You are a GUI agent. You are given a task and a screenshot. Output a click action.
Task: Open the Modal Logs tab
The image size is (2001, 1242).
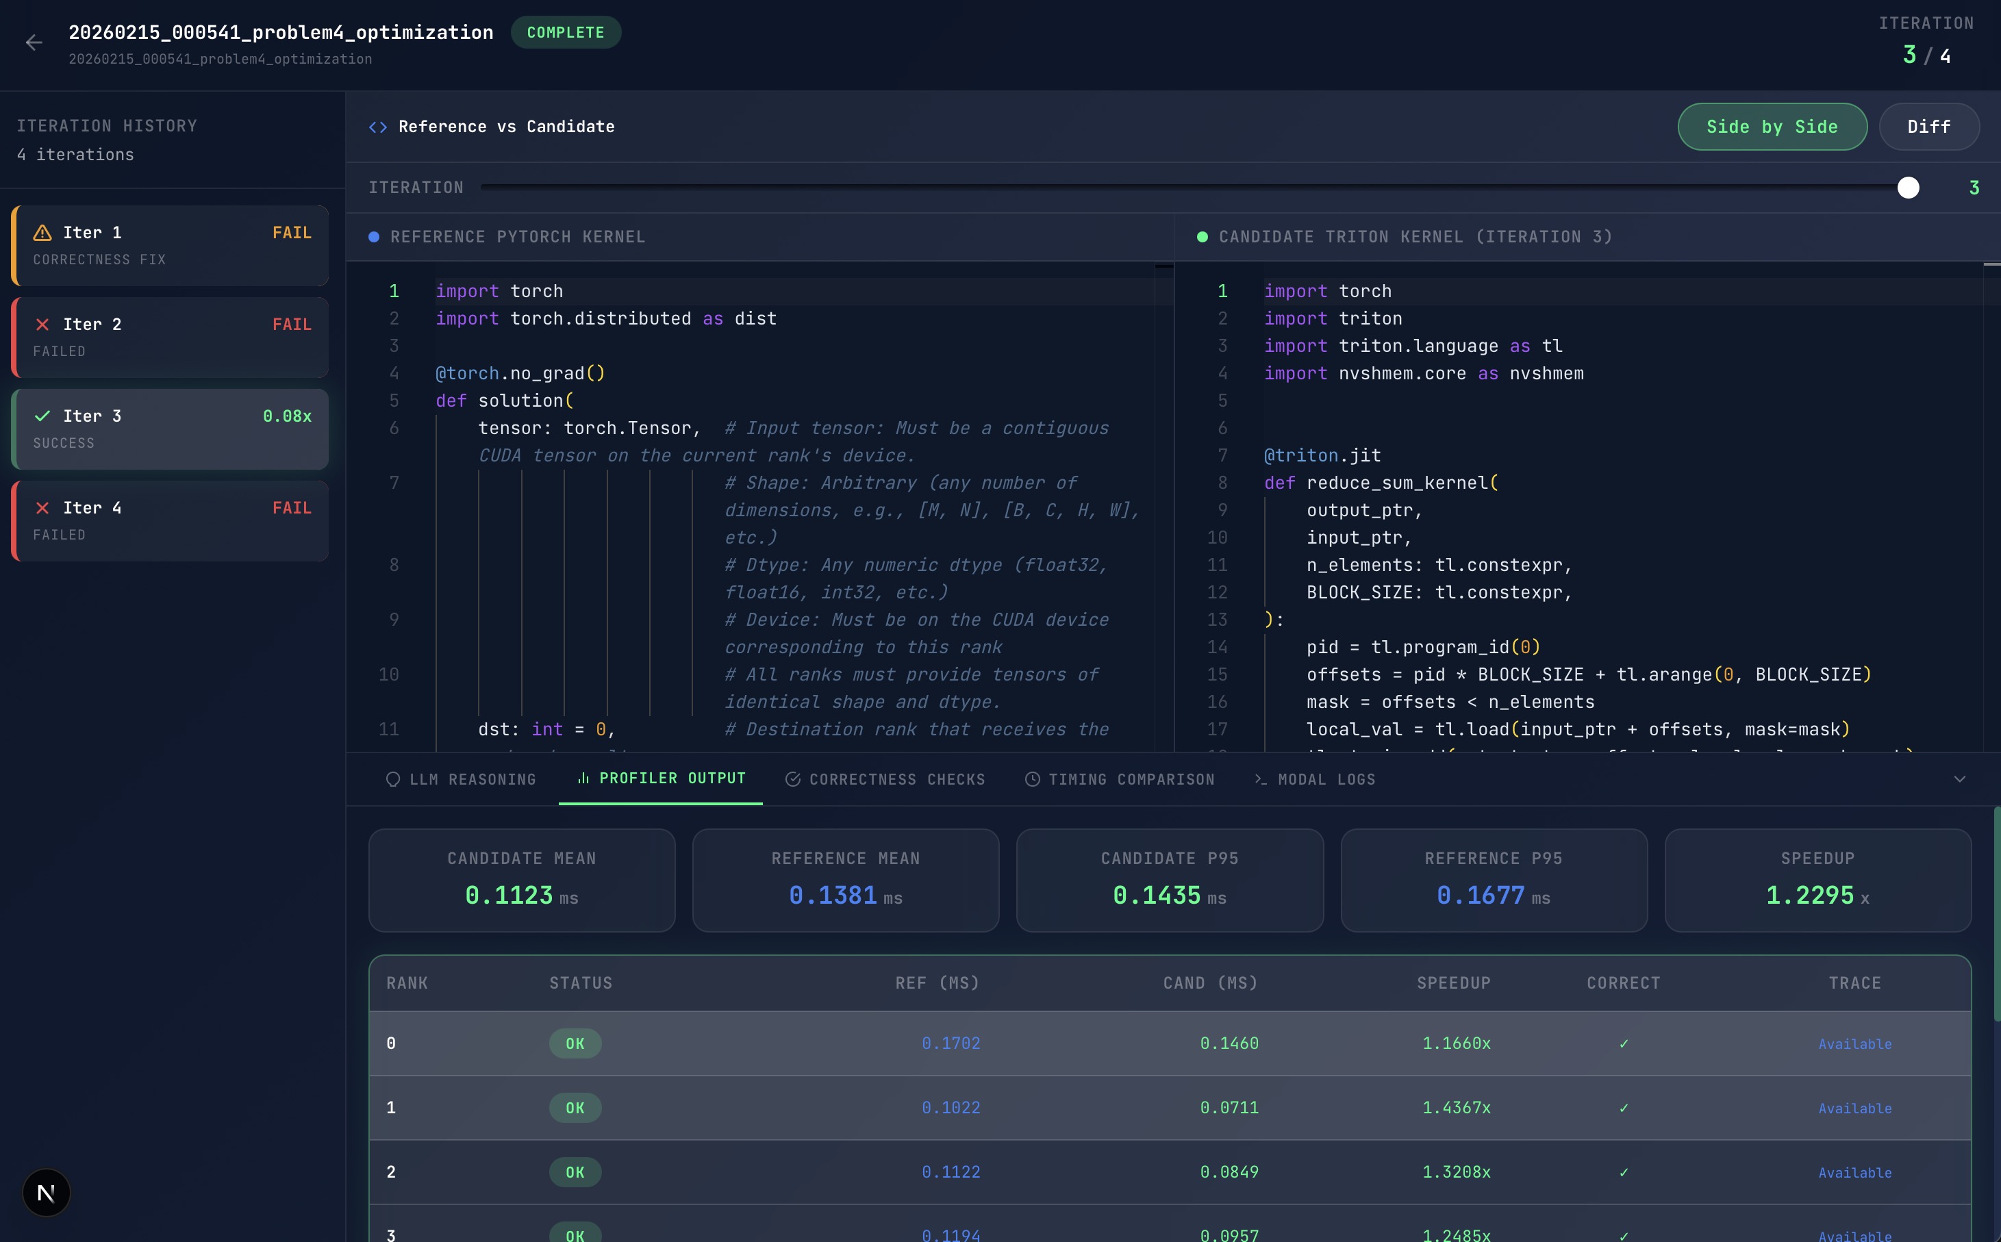coord(1315,780)
